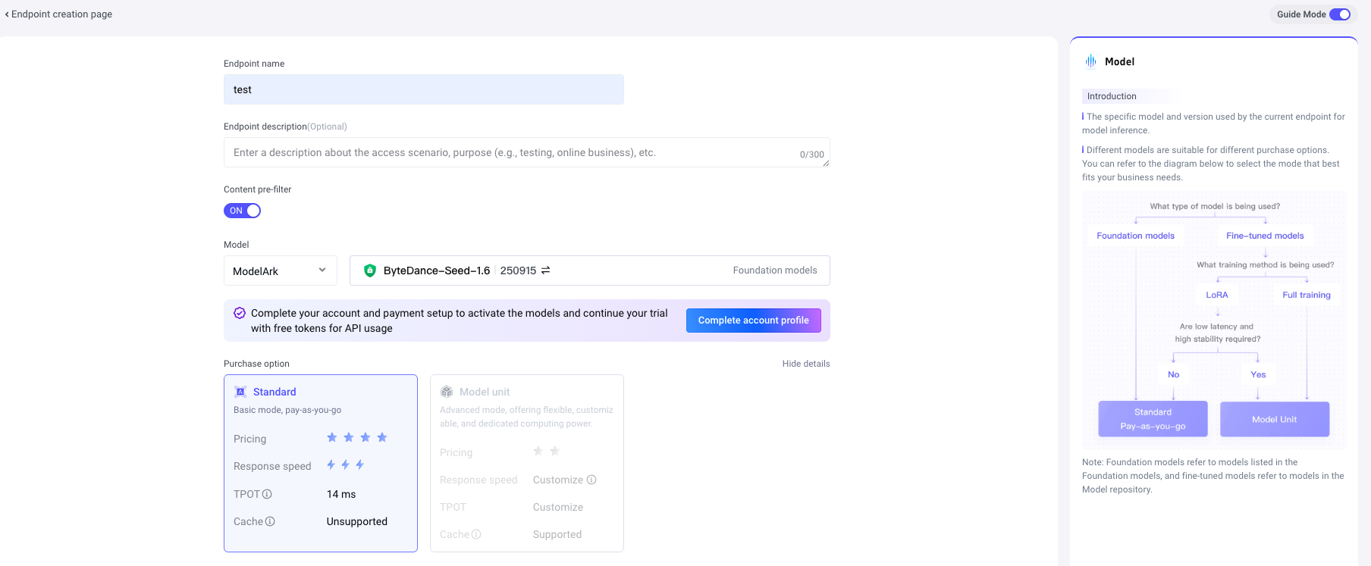The image size is (1371, 566).
Task: Click the swap model version icon
Action: [545, 270]
